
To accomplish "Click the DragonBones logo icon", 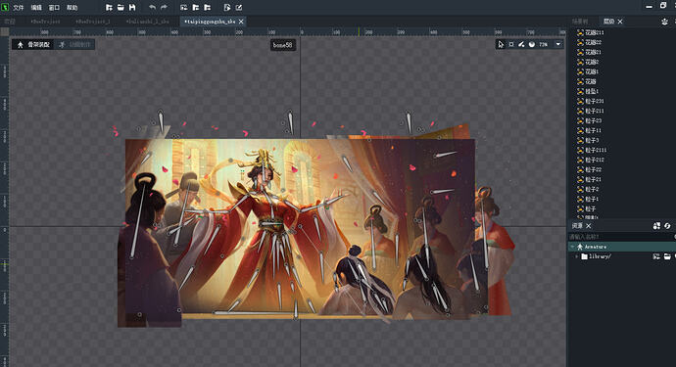I will [5, 7].
